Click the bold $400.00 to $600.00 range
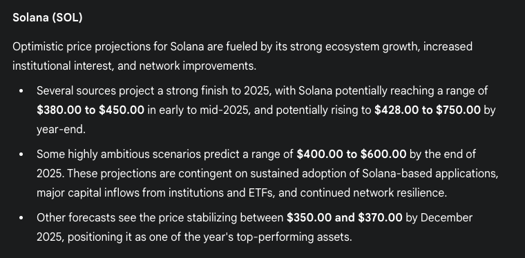Viewport: 525px width, 258px height. 351,154
